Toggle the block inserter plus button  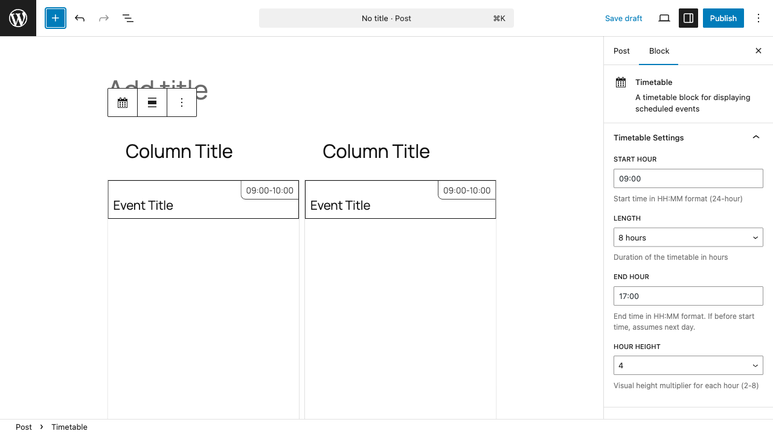tap(56, 18)
